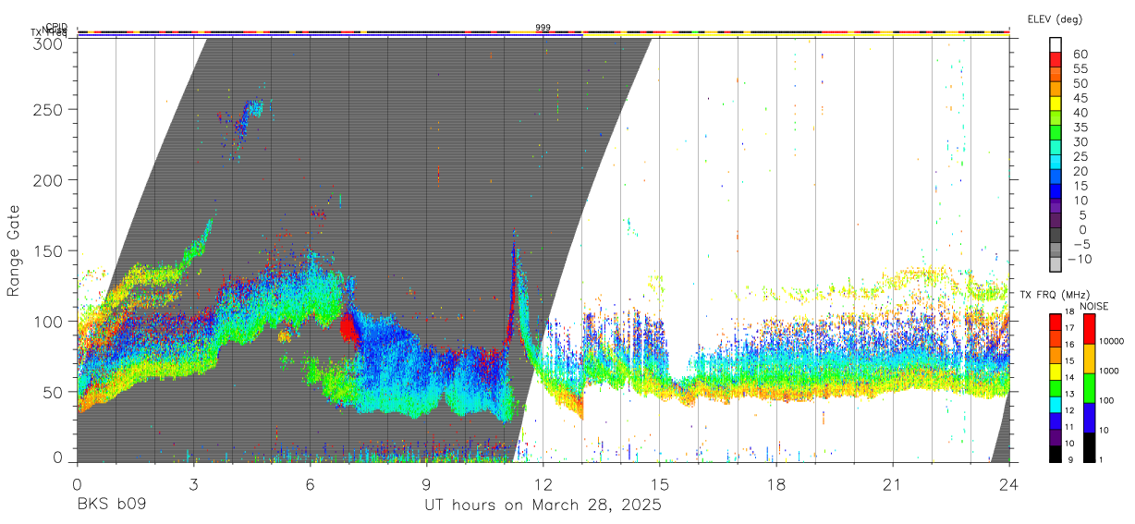Click the x-axis tick label '6'
This screenshot has width=1135, height=524.
click(x=310, y=484)
